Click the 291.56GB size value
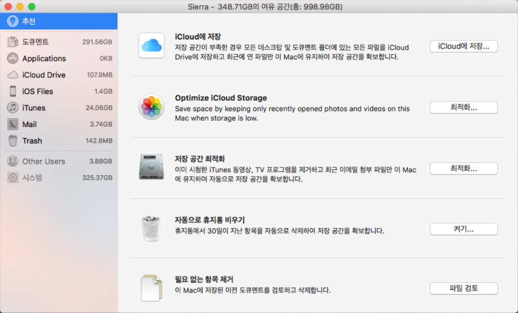 97,42
